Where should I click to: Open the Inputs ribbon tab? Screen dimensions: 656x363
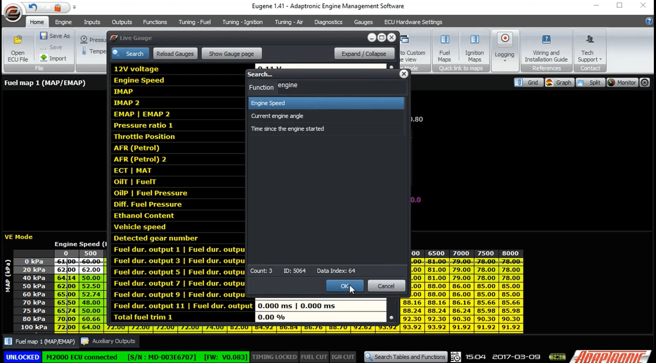point(92,22)
